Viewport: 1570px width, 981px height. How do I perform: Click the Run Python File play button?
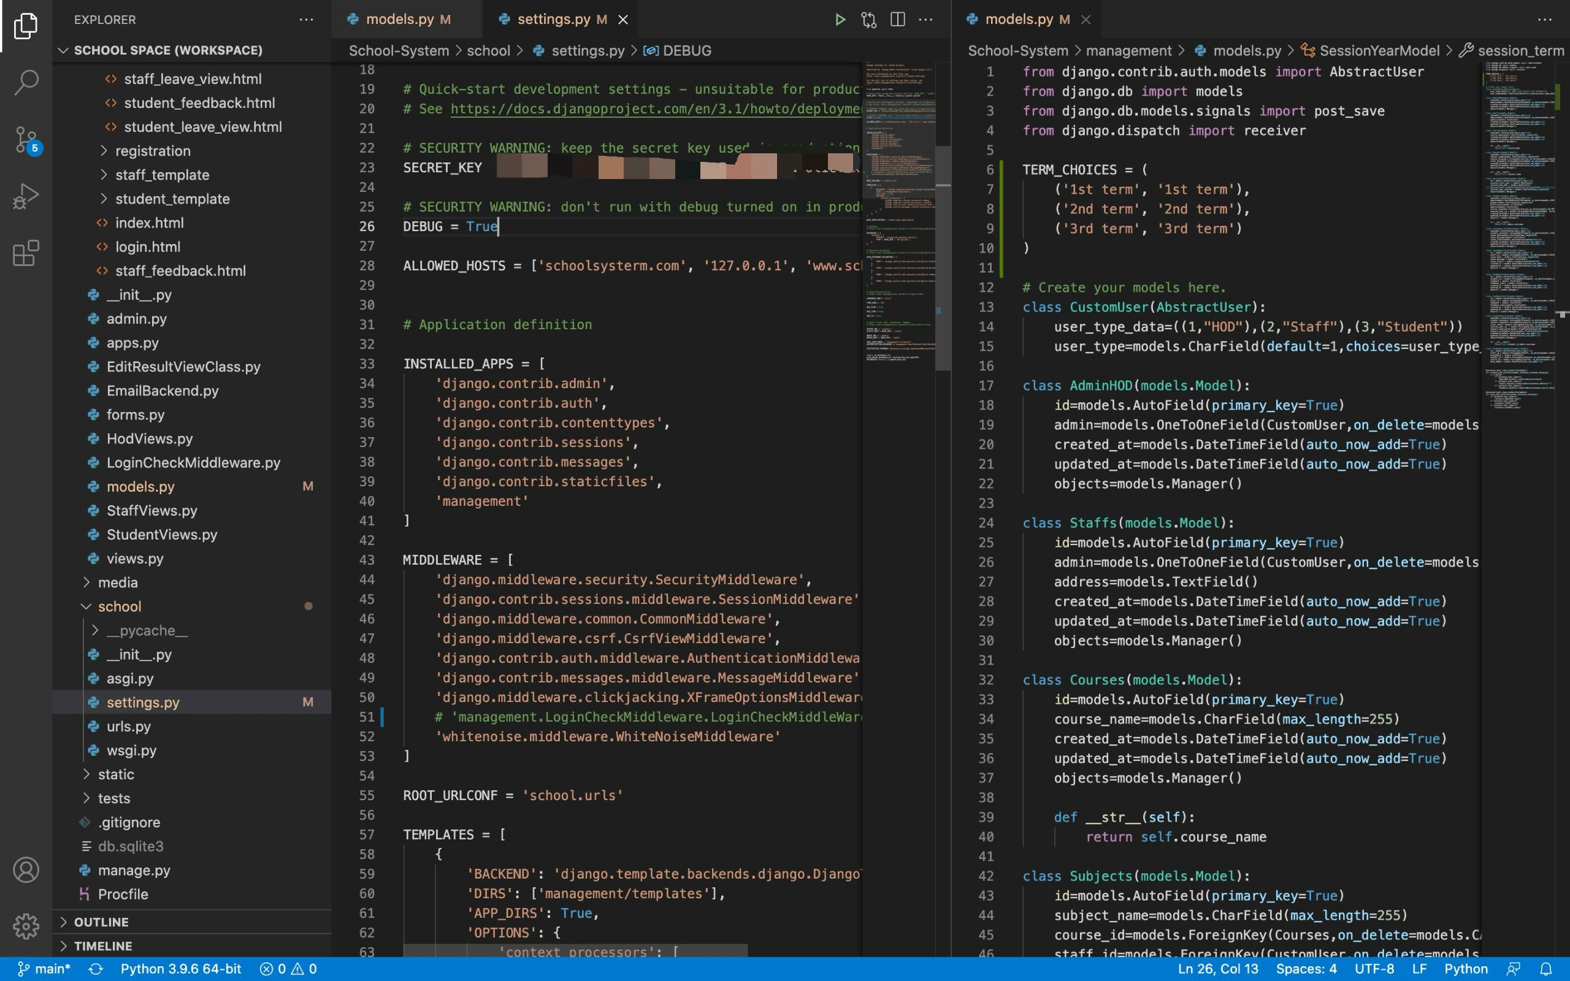840,20
